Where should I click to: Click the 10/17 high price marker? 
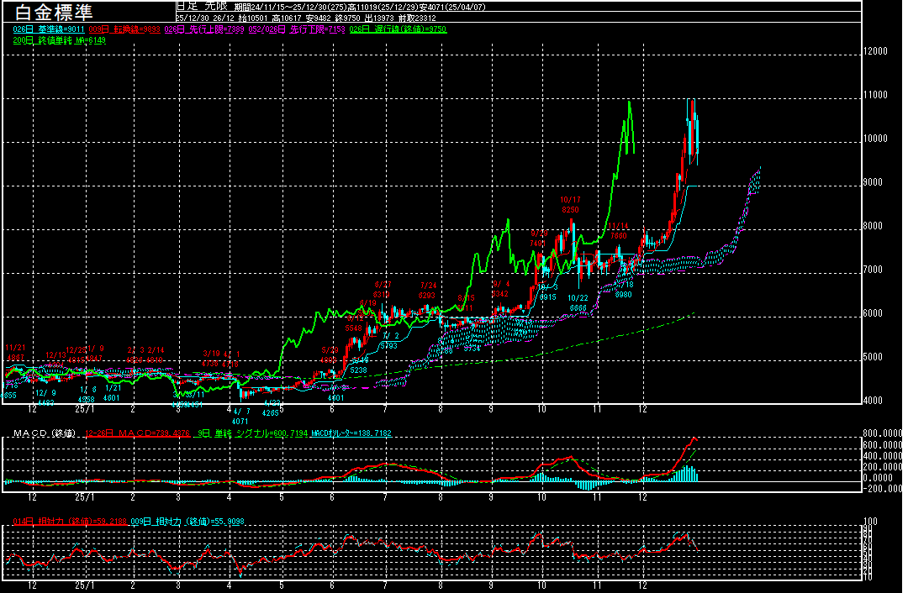(x=570, y=204)
